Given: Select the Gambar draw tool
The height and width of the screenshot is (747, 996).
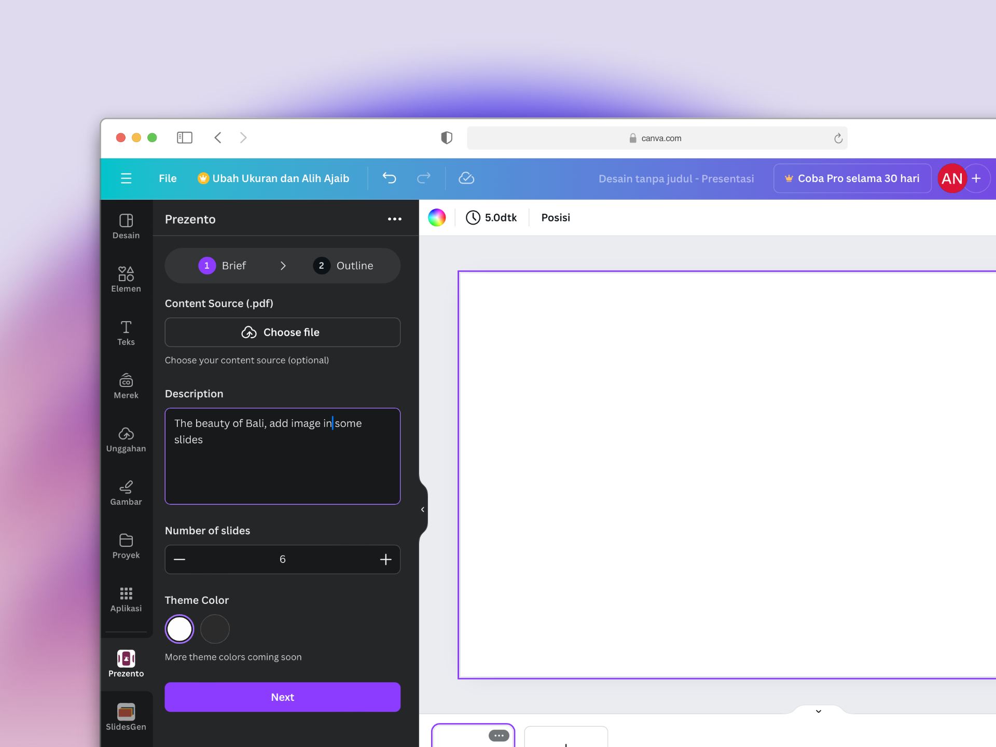Looking at the screenshot, I should point(126,493).
